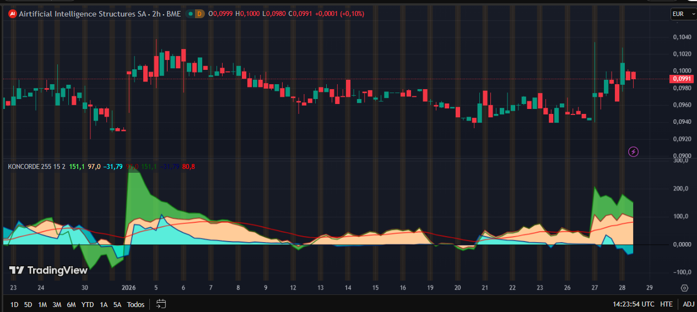Click the low value L0,0980
The height and width of the screenshot is (312, 697).
[x=273, y=14]
